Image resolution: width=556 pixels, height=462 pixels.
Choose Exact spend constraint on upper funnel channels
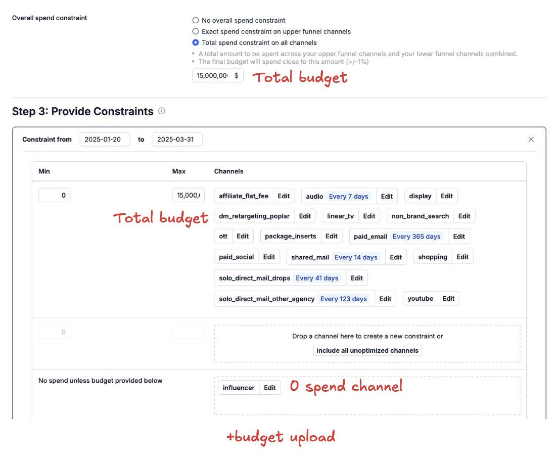click(196, 32)
